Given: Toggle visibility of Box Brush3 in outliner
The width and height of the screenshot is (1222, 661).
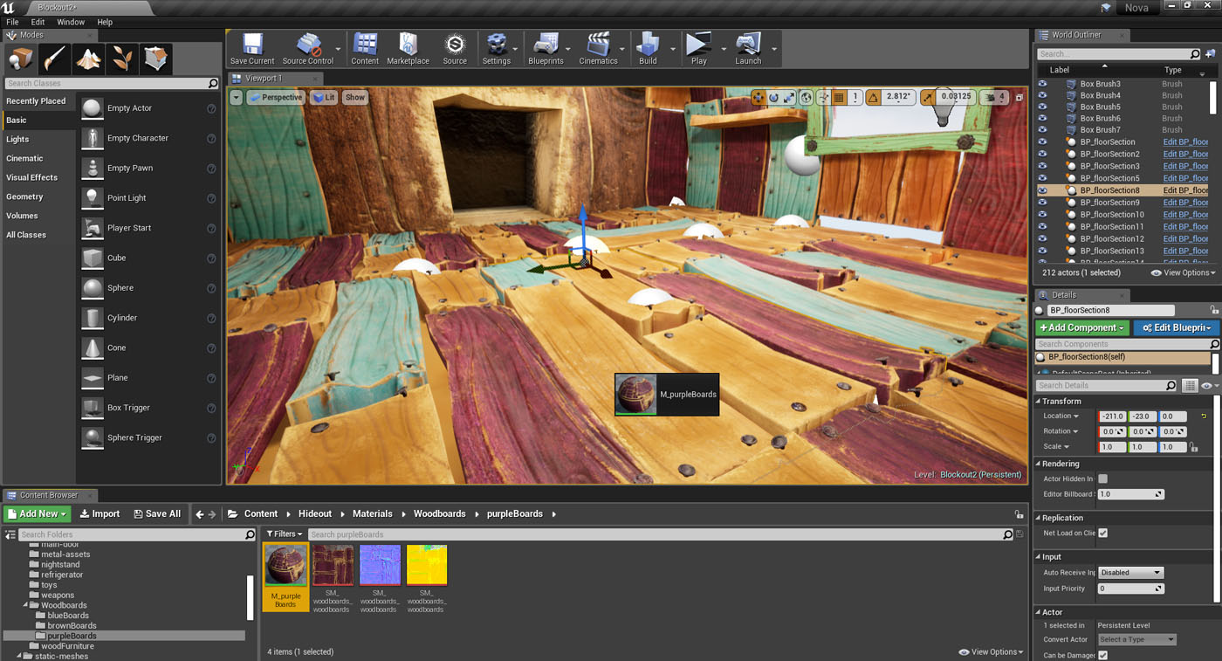Looking at the screenshot, I should point(1042,84).
